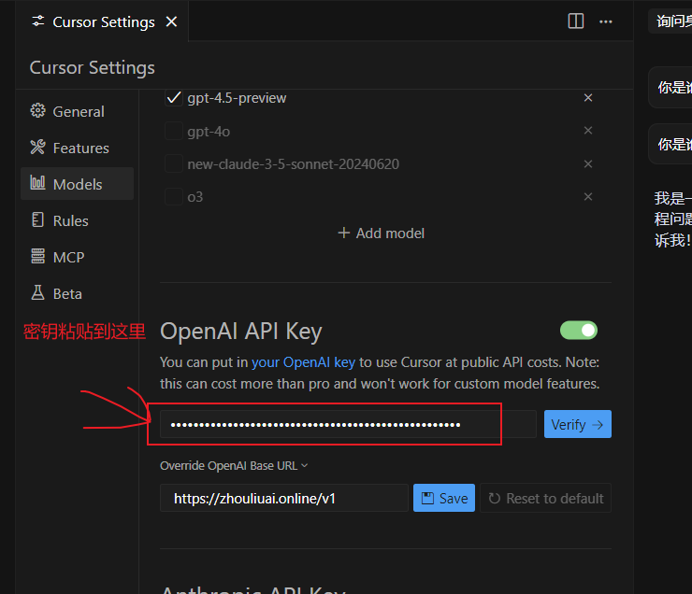Viewport: 692px width, 594px height.
Task: Click the base URL input field
Action: click(283, 498)
